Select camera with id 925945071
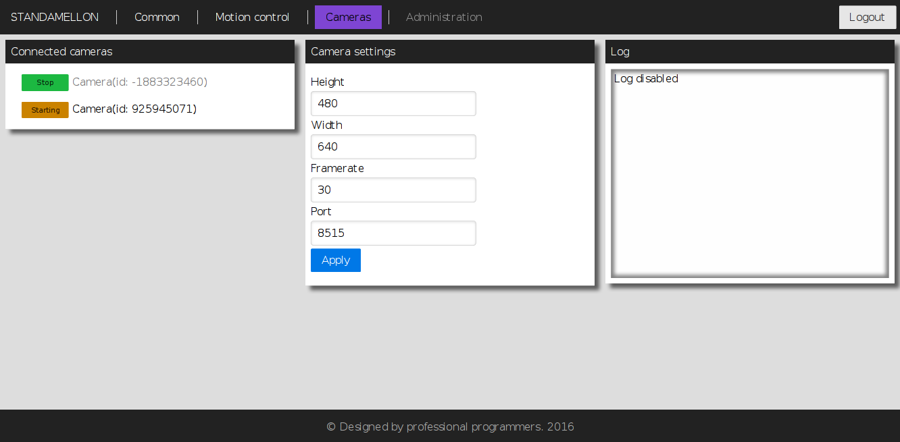Screen dimensions: 900x442 tap(134, 109)
